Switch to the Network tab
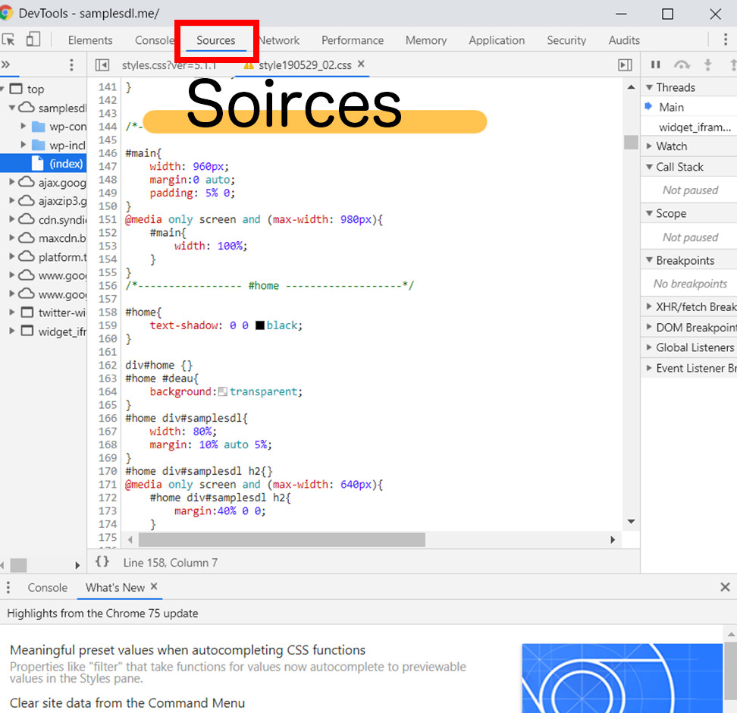The width and height of the screenshot is (737, 713). point(279,40)
